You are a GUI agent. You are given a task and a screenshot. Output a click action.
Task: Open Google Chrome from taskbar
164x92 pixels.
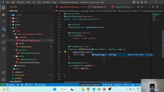pos(88,89)
